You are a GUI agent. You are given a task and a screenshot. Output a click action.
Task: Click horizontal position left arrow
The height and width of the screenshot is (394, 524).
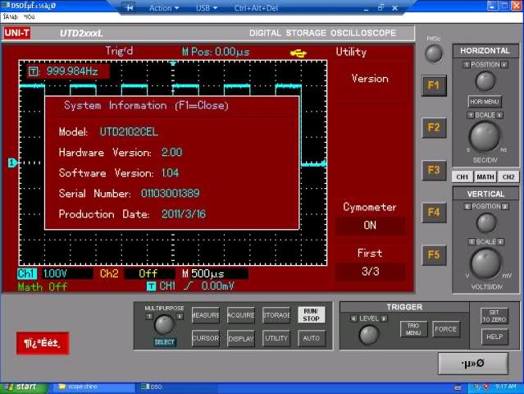coord(466,65)
